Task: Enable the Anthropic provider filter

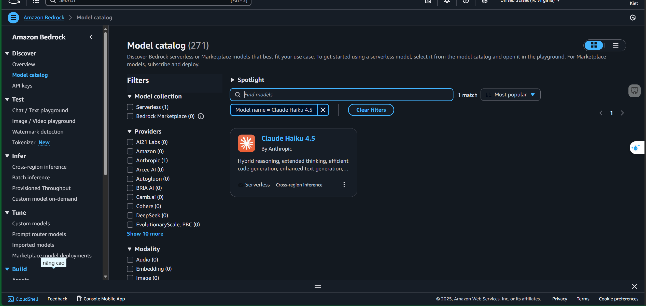Action: [x=130, y=161]
